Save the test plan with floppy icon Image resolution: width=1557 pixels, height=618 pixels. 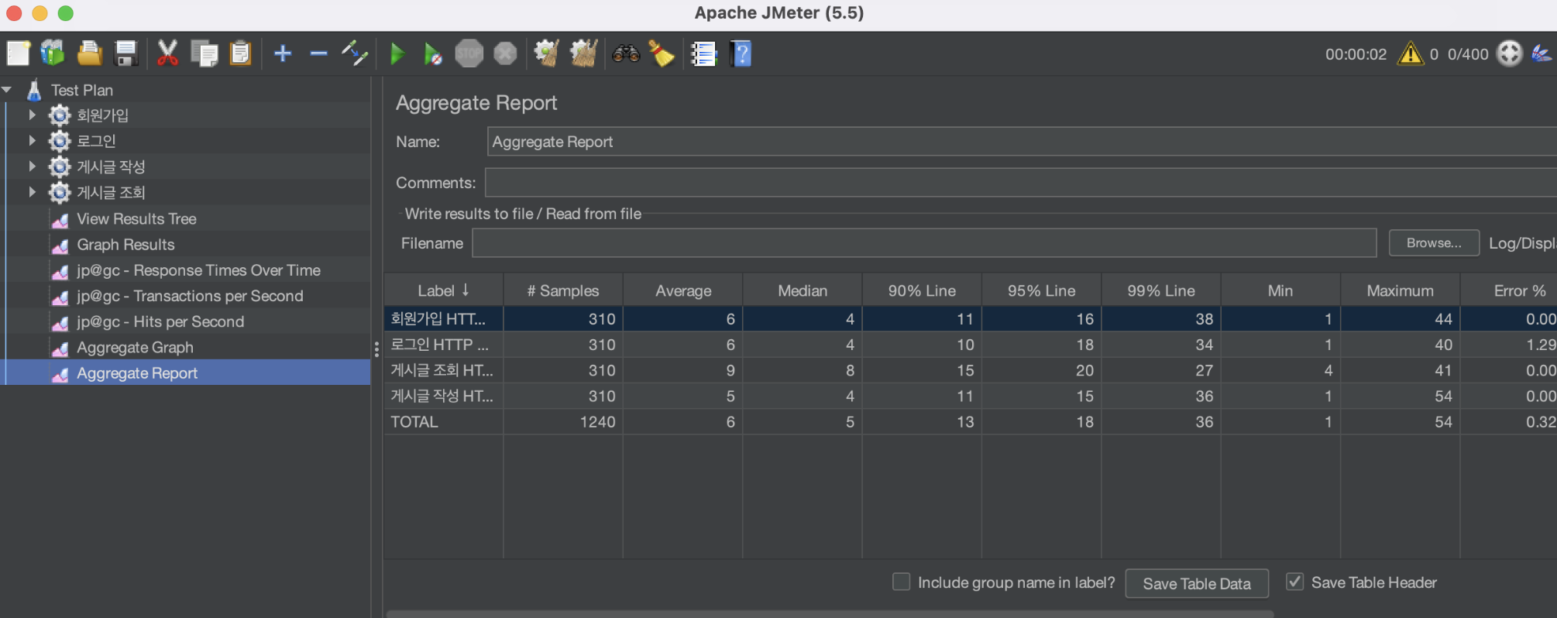(125, 53)
